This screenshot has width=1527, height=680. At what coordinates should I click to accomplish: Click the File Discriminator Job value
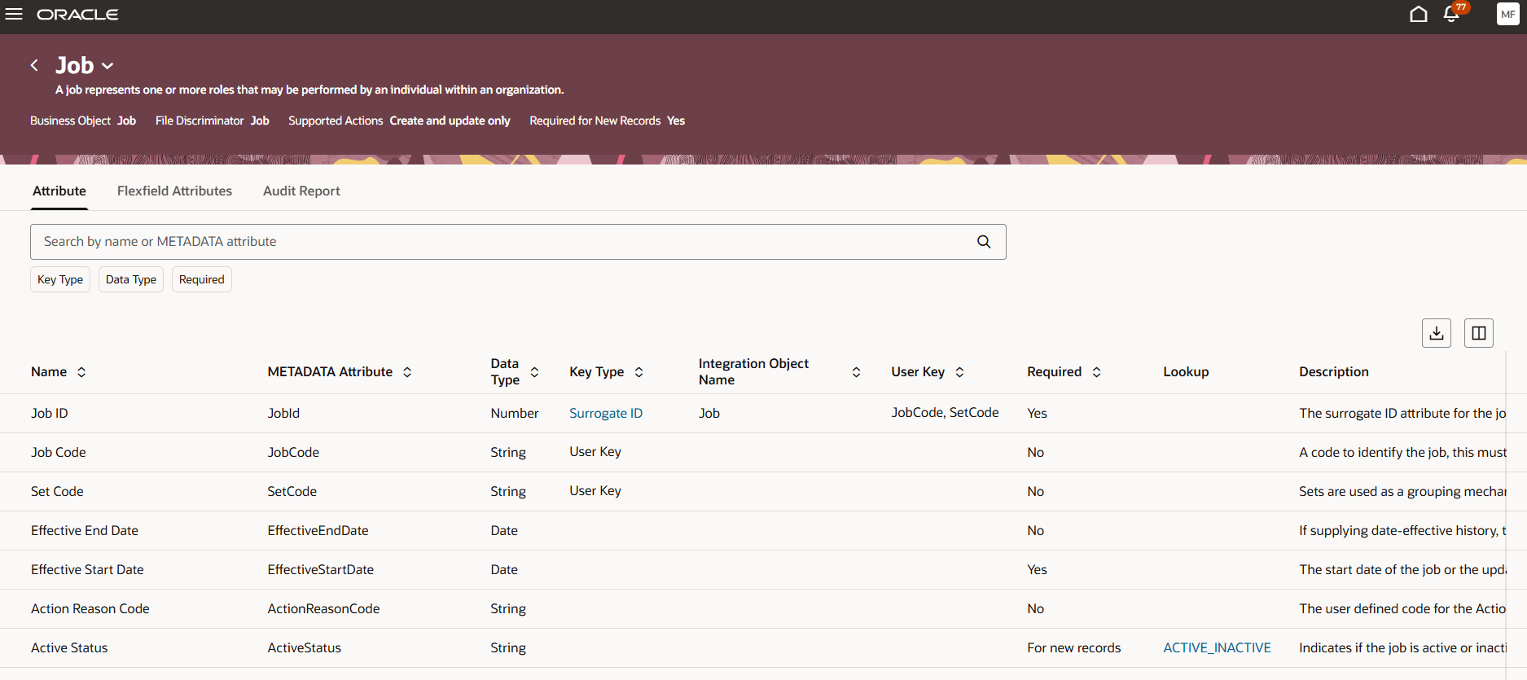[260, 121]
